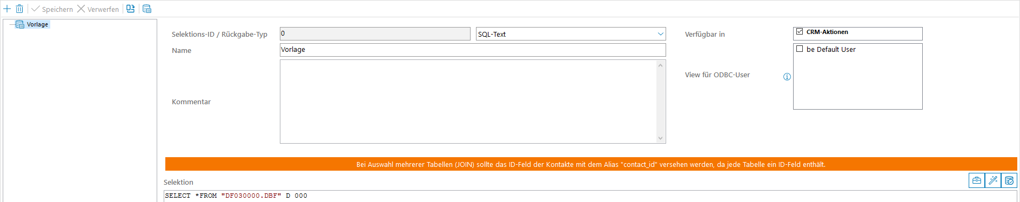
Task: Click the Selektions-ID field showing 0
Action: 375,33
